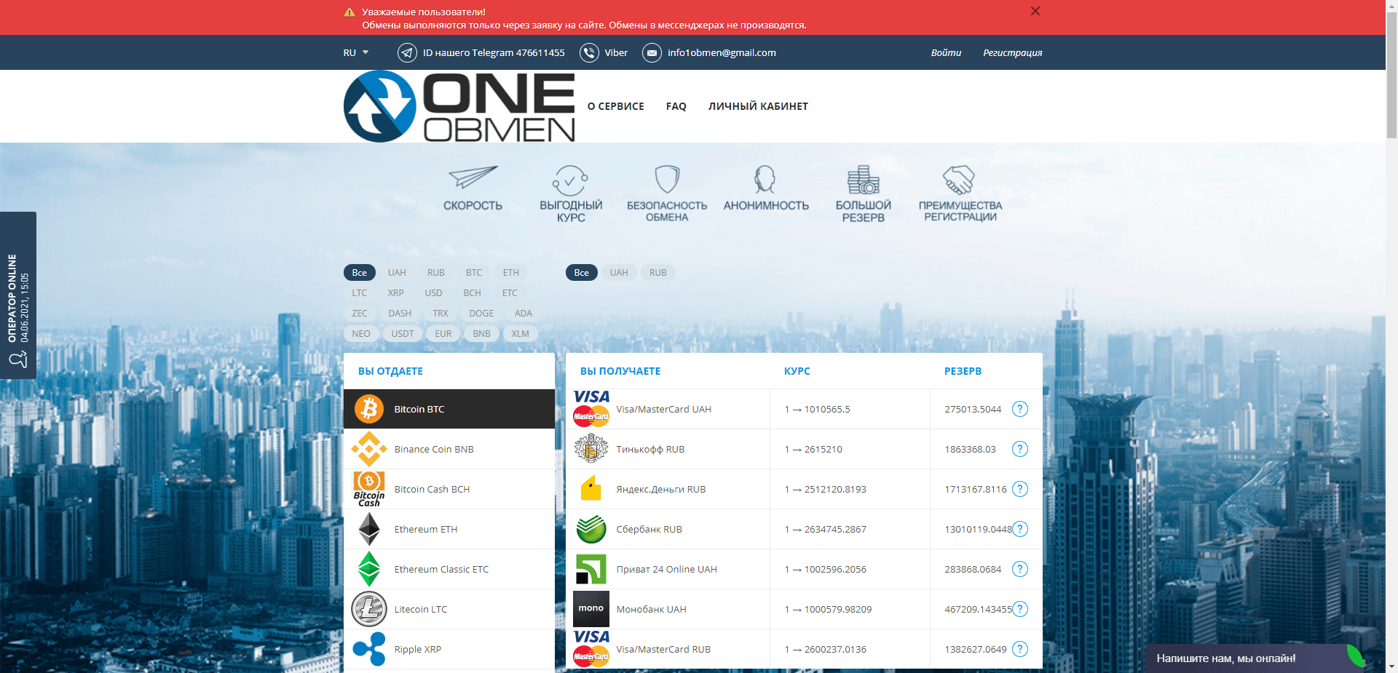Click the Войти login link
The width and height of the screenshot is (1398, 673).
[945, 53]
